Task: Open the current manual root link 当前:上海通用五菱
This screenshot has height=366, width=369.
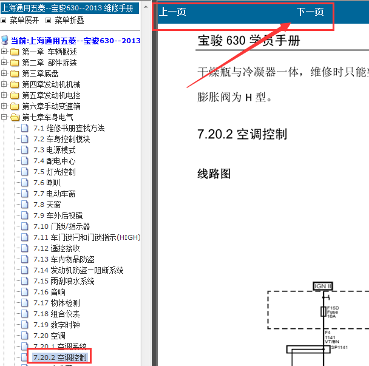Action: (75, 41)
